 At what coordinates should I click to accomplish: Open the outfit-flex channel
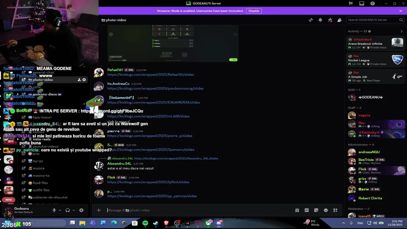coord(41,190)
